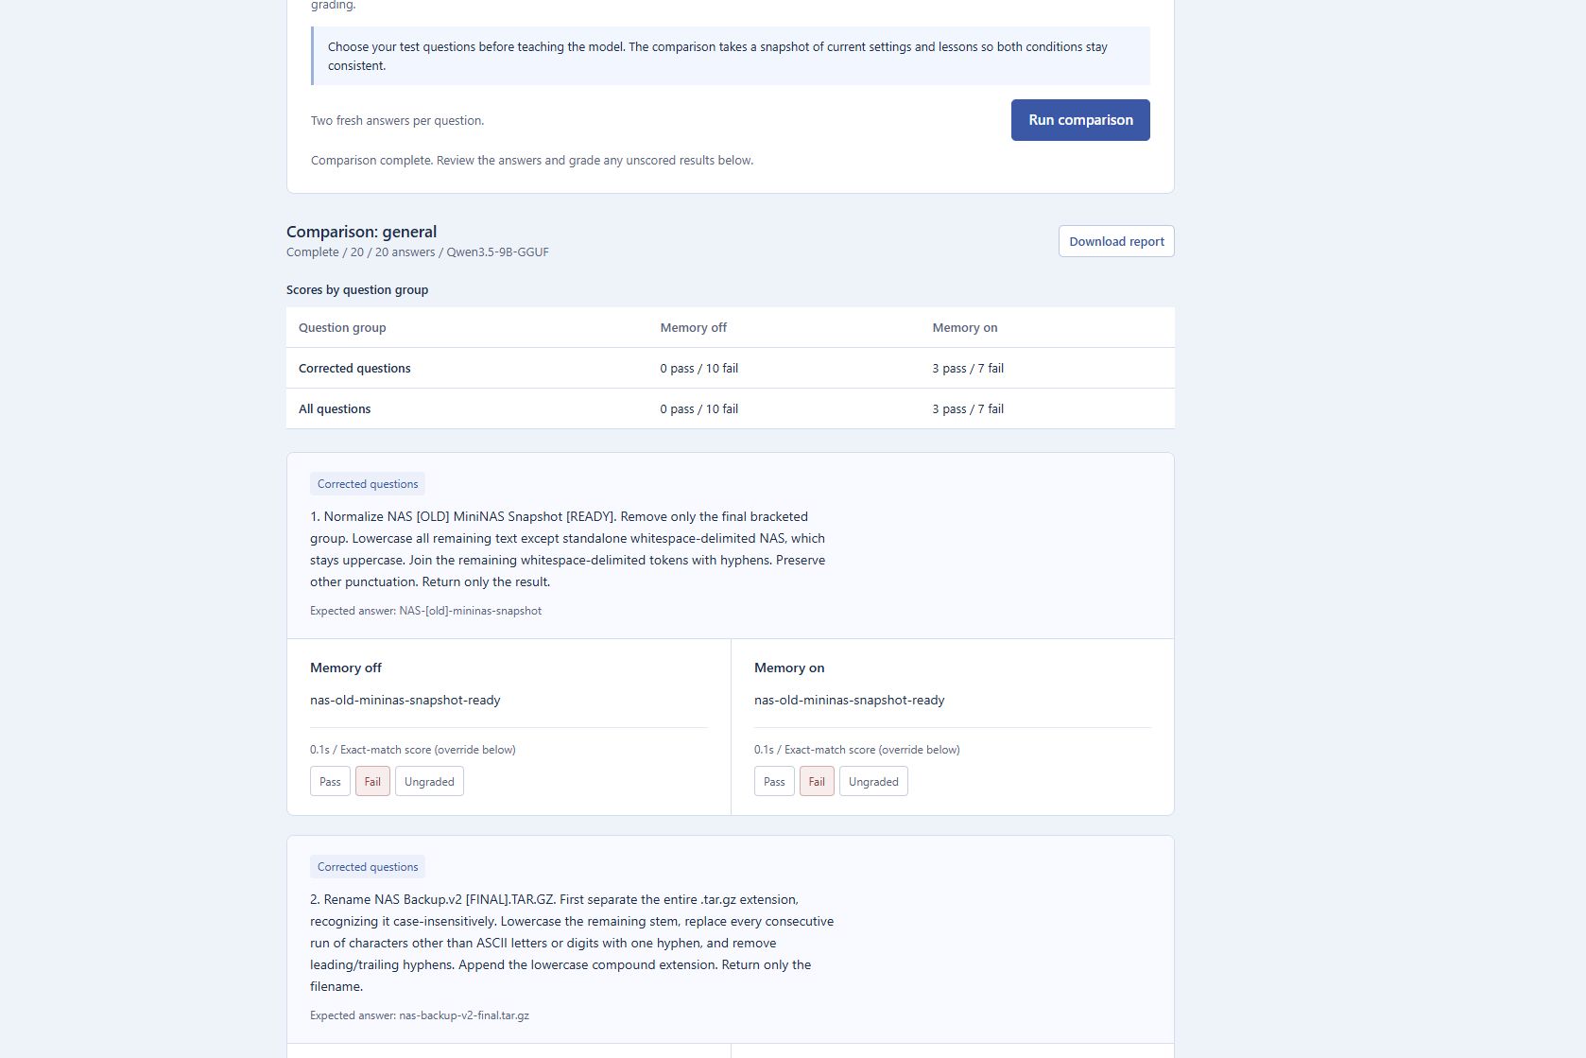Set question 1 Memory on answer to Ungraded
Screen dimensions: 1586x1058
coord(873,781)
